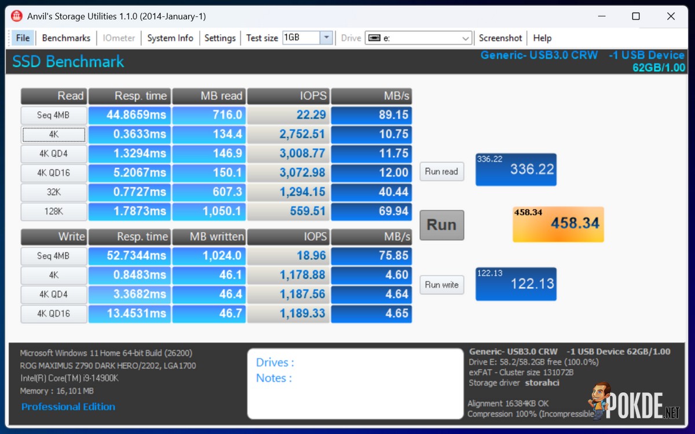Click the MB read column header
Image resolution: width=695 pixels, height=434 pixels.
pos(209,96)
